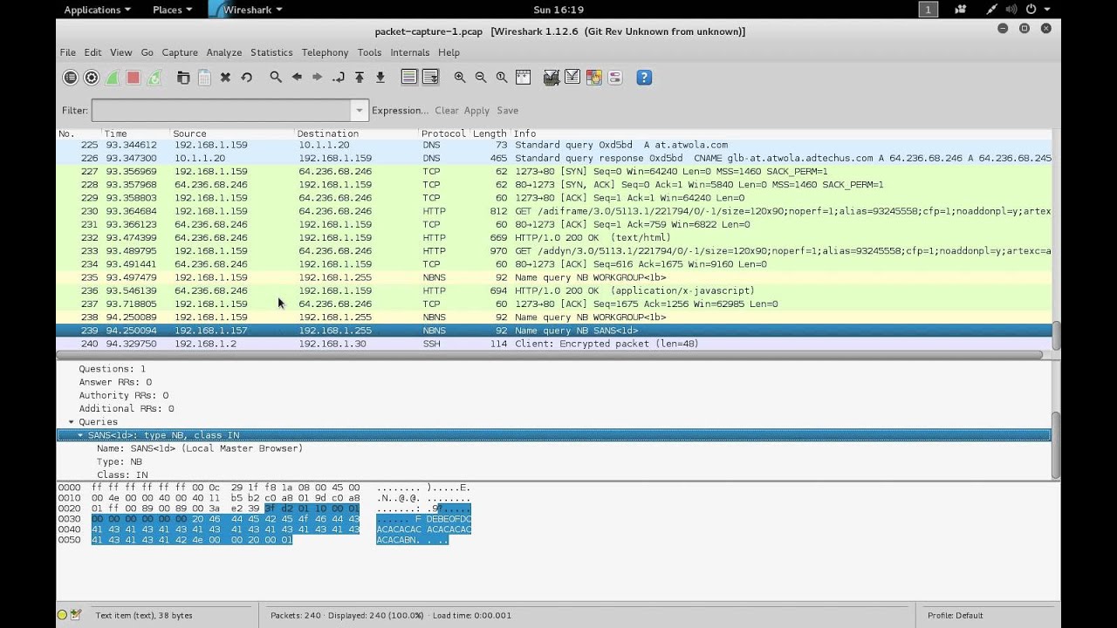Open the Capture menu
This screenshot has width=1117, height=628.
coord(180,52)
